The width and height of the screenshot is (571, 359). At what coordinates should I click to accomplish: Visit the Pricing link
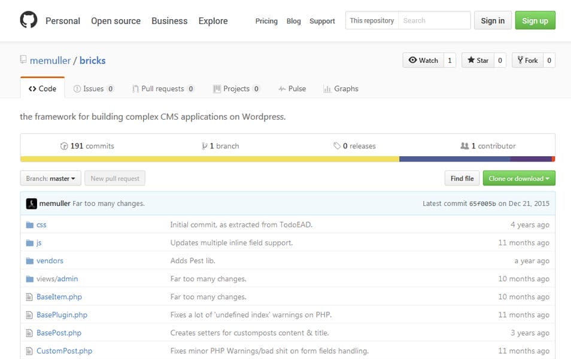[x=266, y=21]
